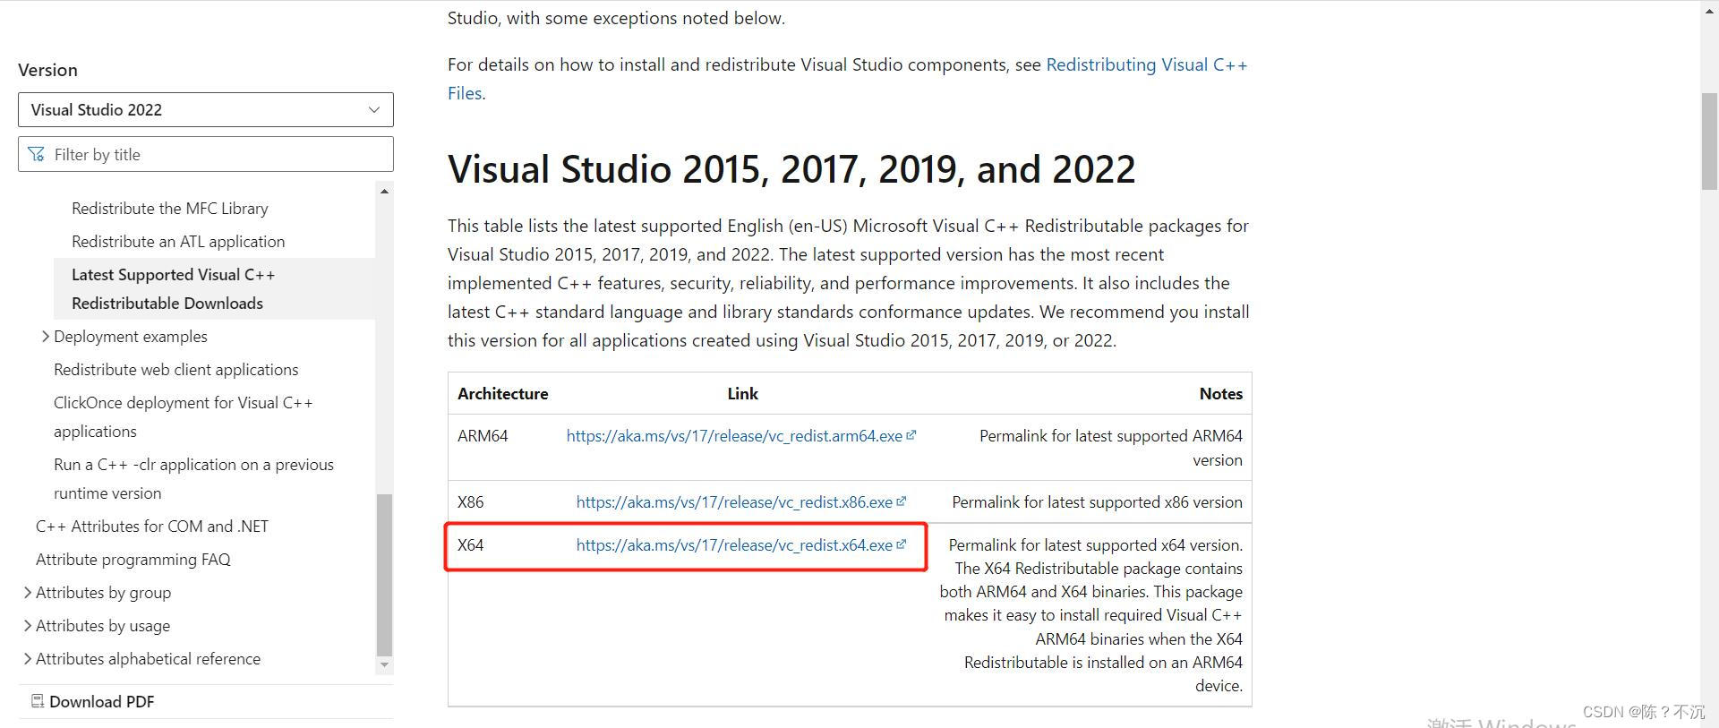Click the Visual Studio 2015, 2017, 2019, and 2022 heading
The width and height of the screenshot is (1719, 728).
click(x=791, y=169)
